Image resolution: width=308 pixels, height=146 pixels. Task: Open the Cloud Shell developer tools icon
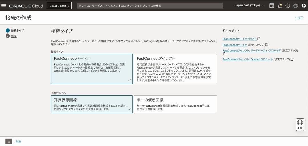pos(271,6)
